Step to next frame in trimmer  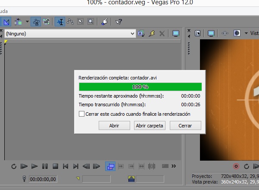point(97,166)
